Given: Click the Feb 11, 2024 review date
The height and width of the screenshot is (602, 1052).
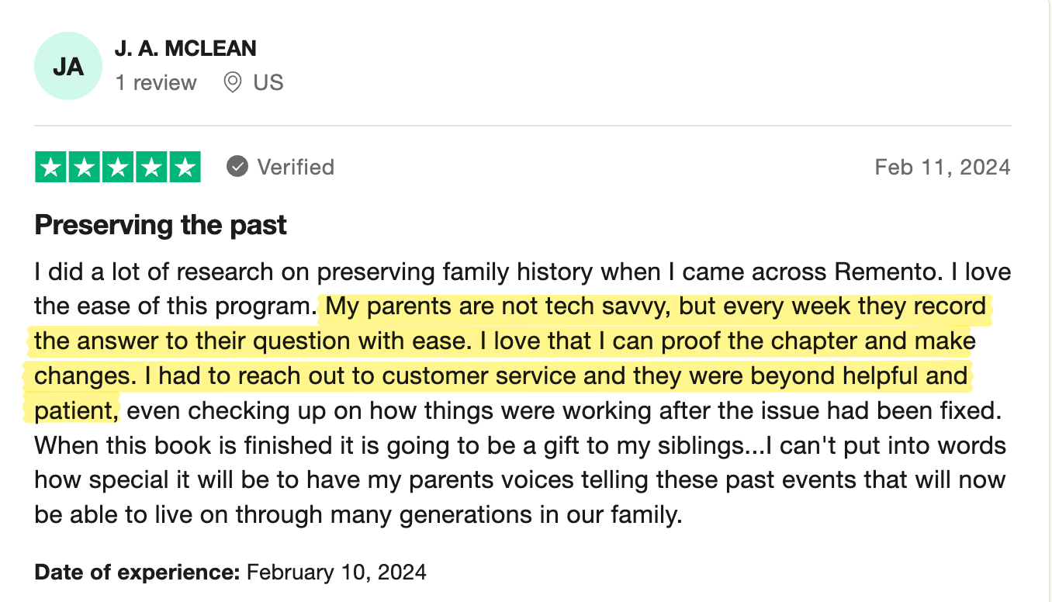Looking at the screenshot, I should [x=942, y=167].
